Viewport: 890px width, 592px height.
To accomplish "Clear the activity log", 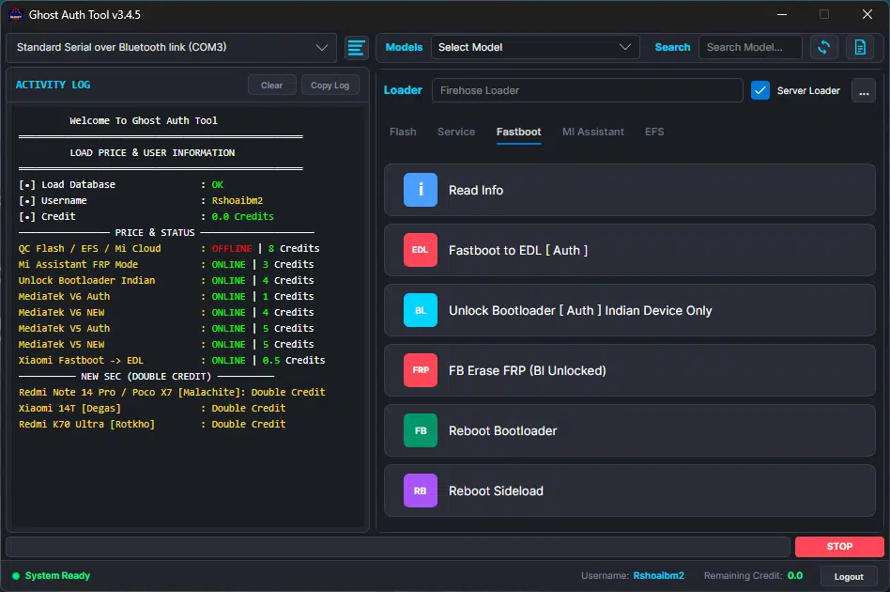I will [x=272, y=86].
